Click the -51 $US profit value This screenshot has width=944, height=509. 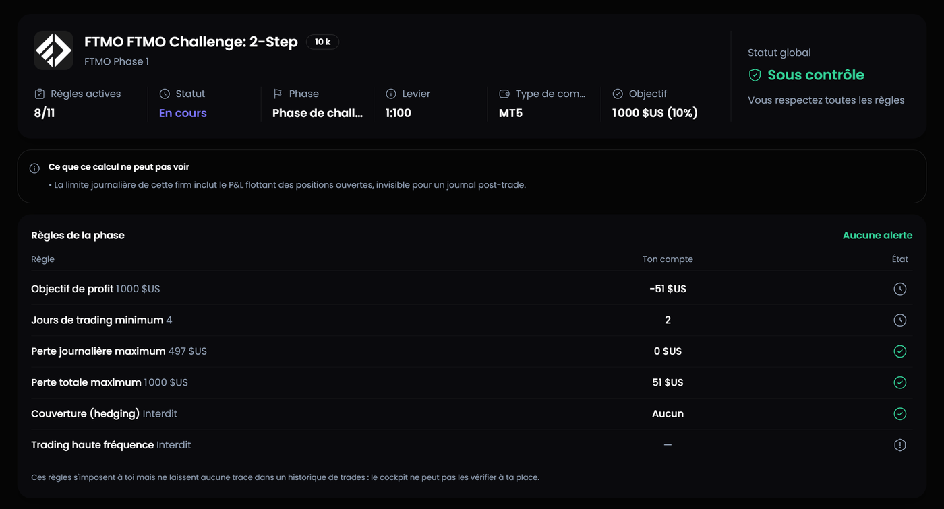click(668, 289)
